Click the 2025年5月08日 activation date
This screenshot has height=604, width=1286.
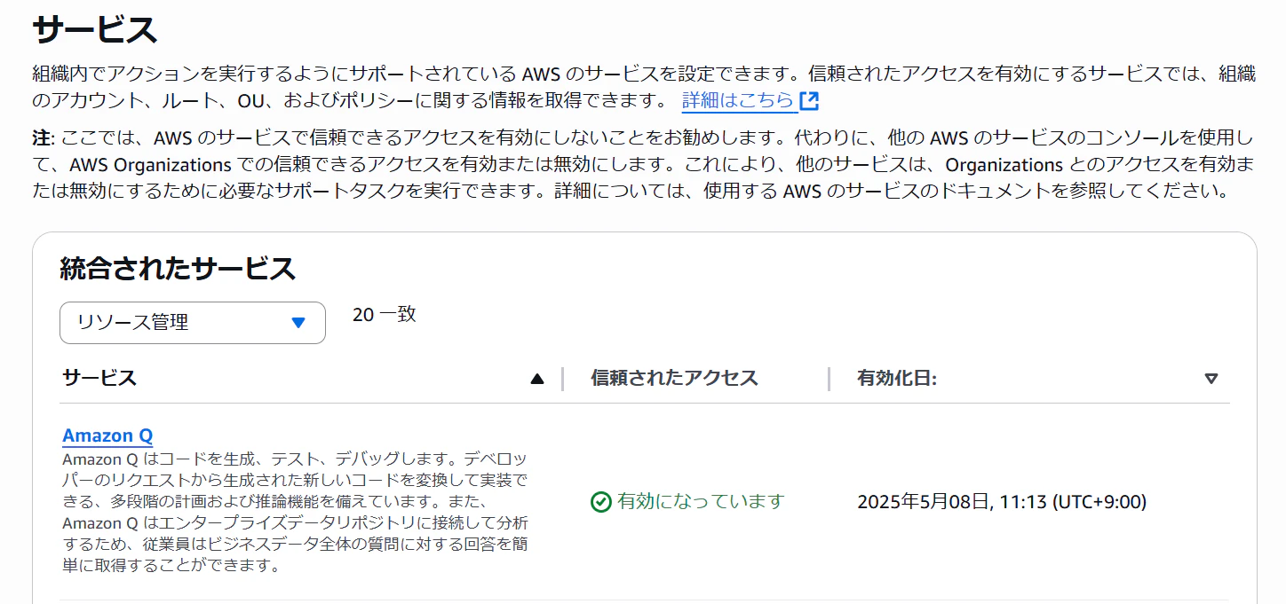[x=1002, y=502]
